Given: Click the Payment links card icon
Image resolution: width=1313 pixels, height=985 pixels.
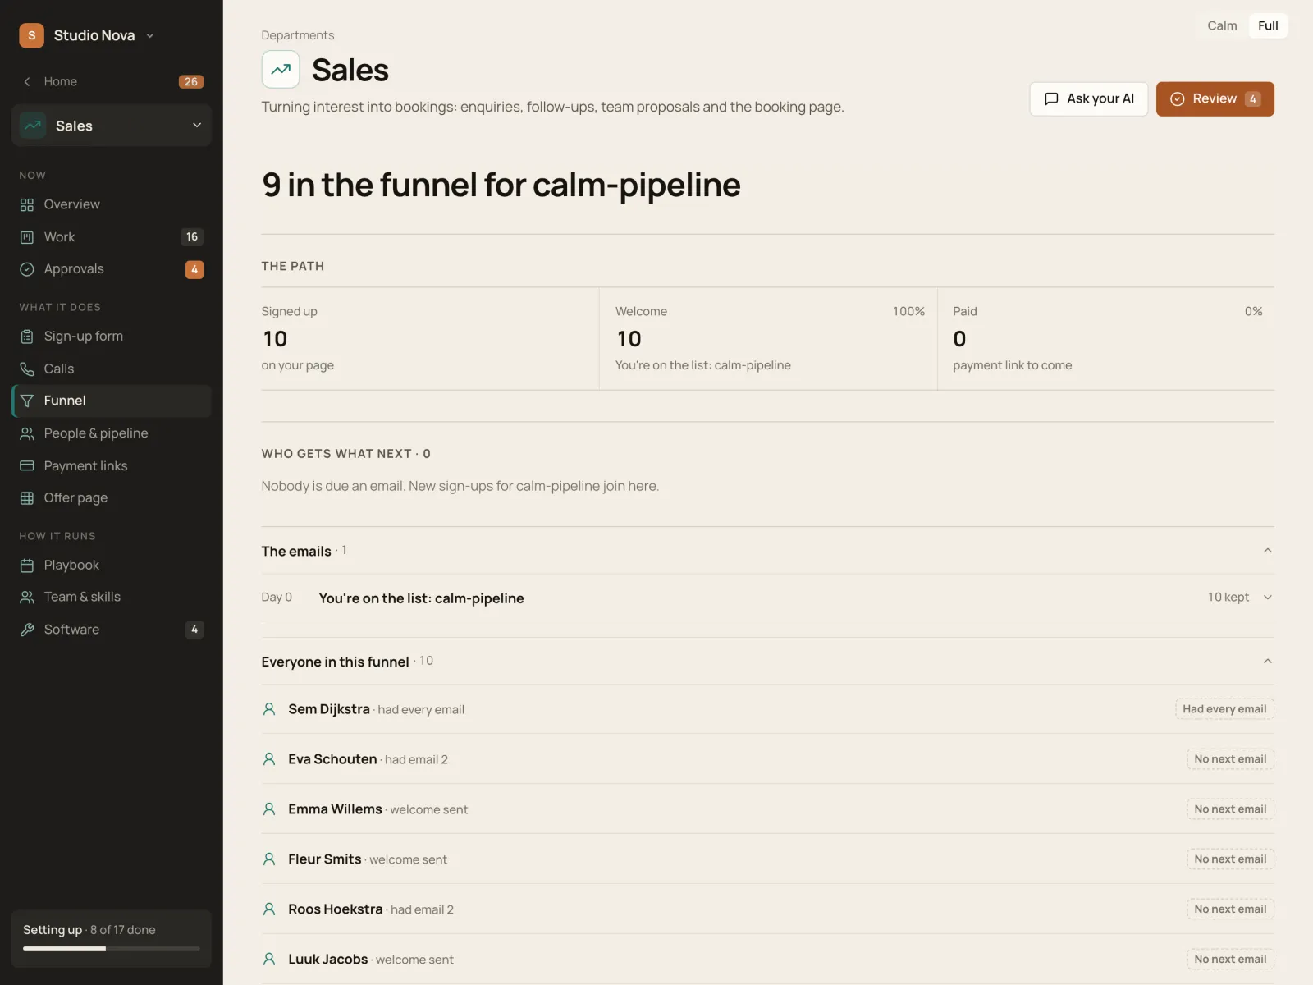Looking at the screenshot, I should tap(27, 466).
